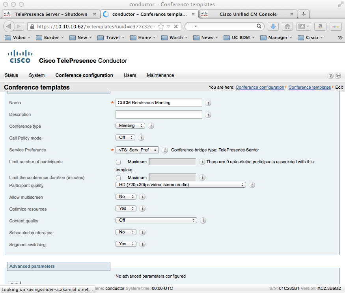Open the System menu
Screen dimensions: 345x293
37,75
